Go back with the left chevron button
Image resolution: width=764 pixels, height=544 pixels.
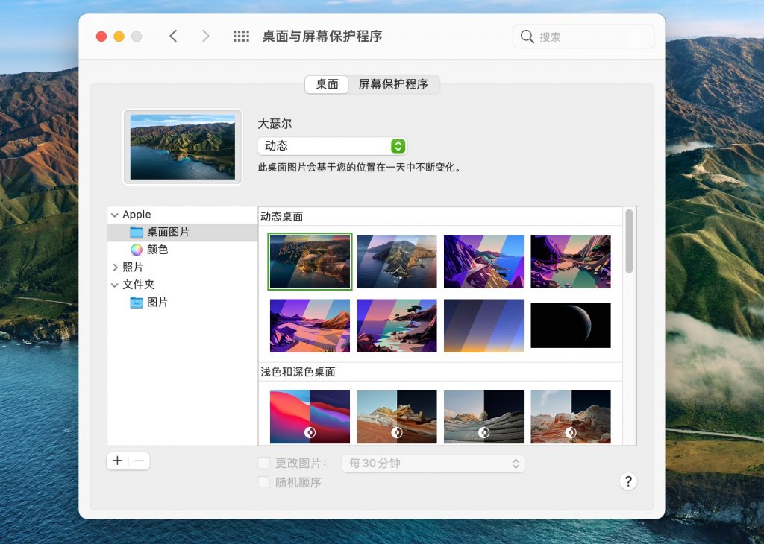coord(173,36)
